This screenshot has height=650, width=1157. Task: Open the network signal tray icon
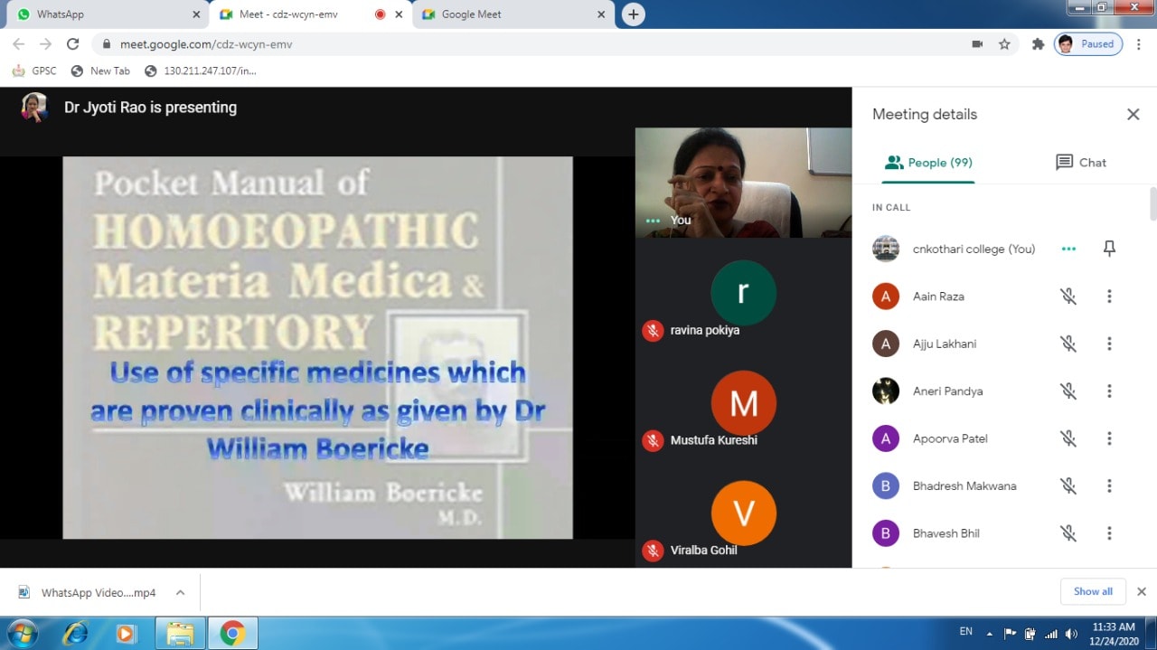coord(1050,634)
